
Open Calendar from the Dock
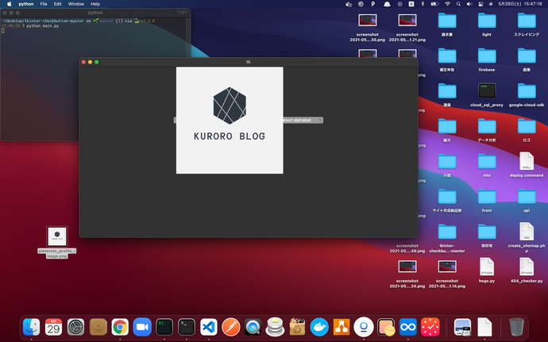[x=53, y=328]
